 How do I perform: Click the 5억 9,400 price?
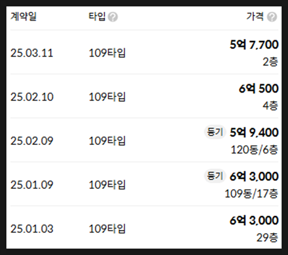254,133
